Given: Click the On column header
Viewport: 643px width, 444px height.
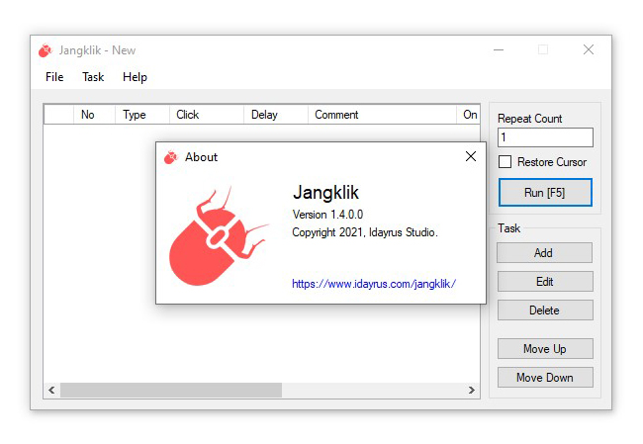Looking at the screenshot, I should (468, 115).
